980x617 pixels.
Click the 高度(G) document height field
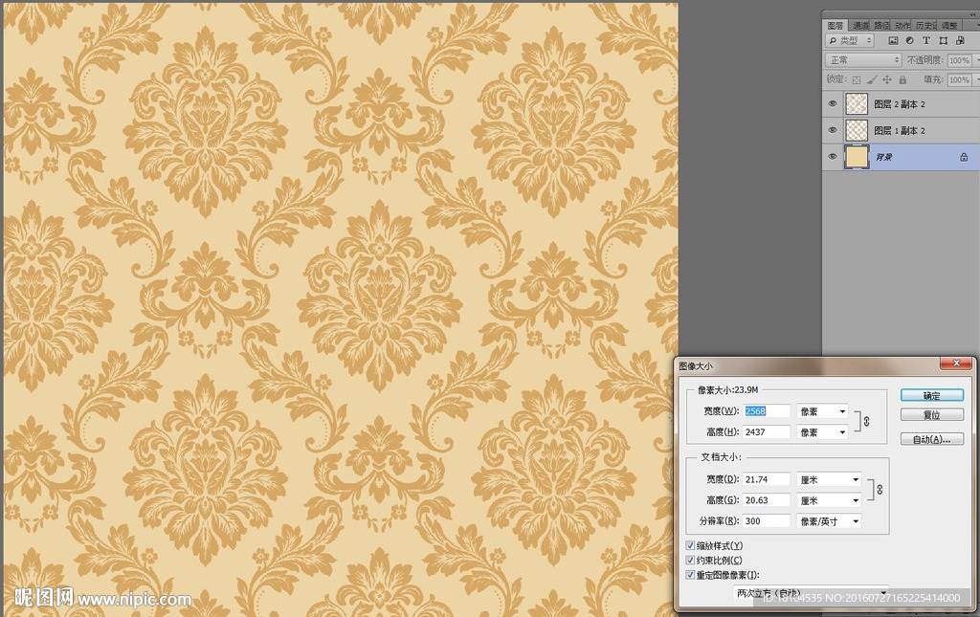click(x=767, y=499)
